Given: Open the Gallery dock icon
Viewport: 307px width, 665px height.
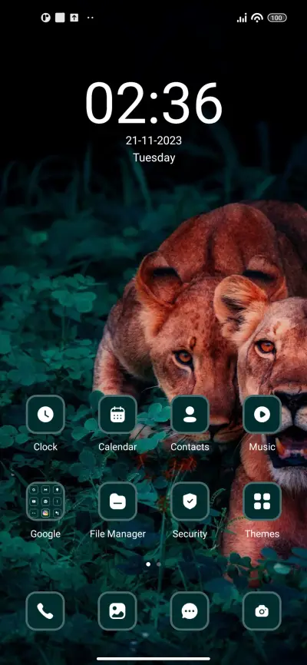Looking at the screenshot, I should click(x=117, y=611).
